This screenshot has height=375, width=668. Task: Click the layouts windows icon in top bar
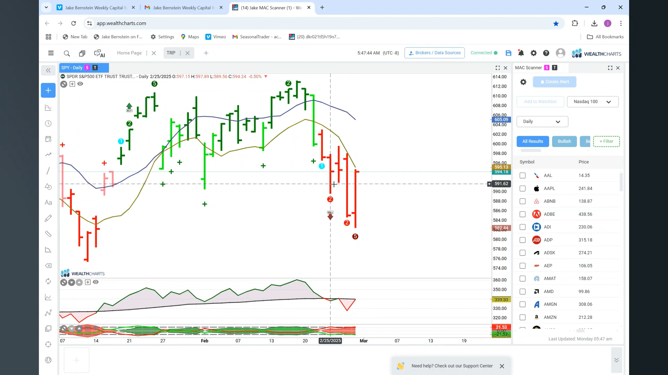82,53
